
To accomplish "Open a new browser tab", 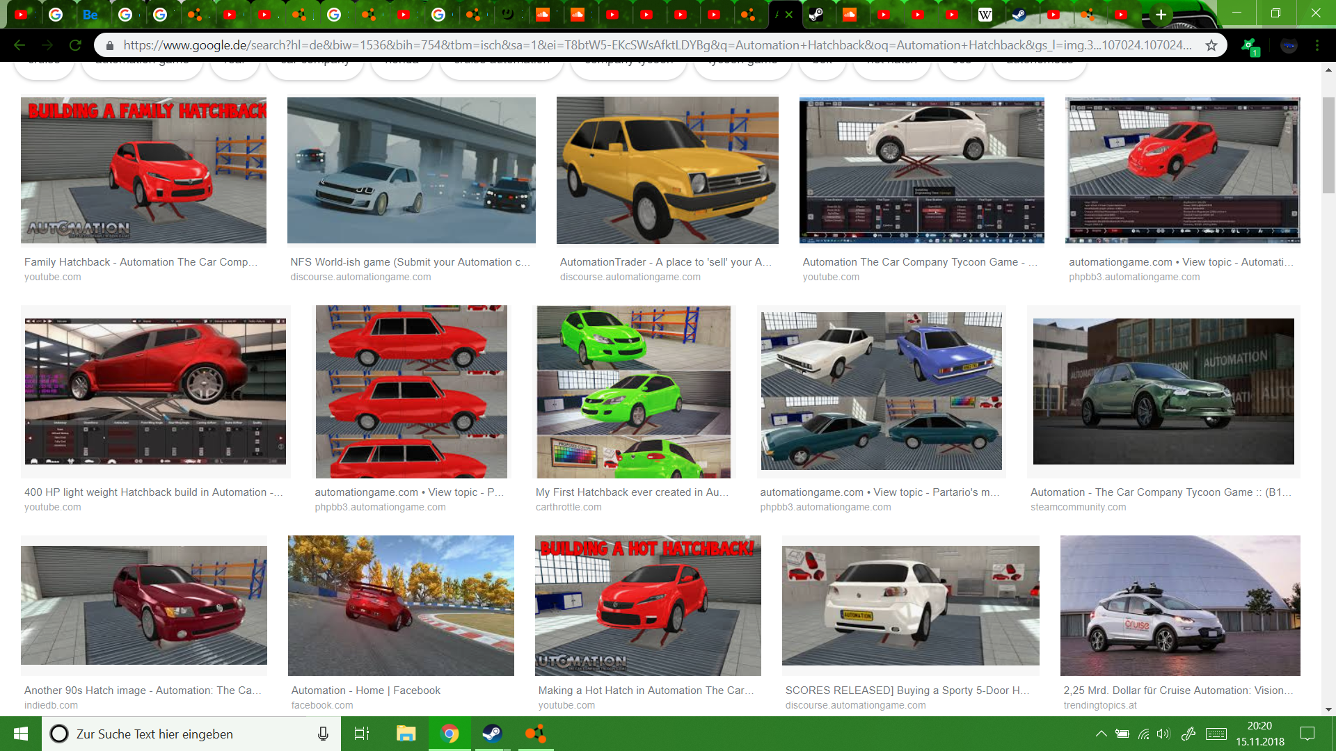I will 1161,15.
